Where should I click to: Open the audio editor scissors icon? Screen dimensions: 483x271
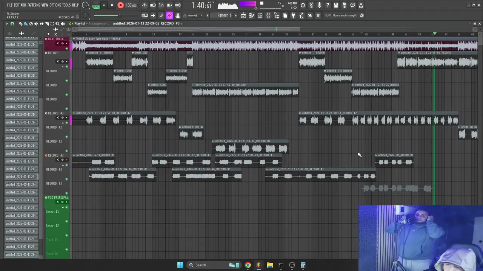(x=311, y=5)
